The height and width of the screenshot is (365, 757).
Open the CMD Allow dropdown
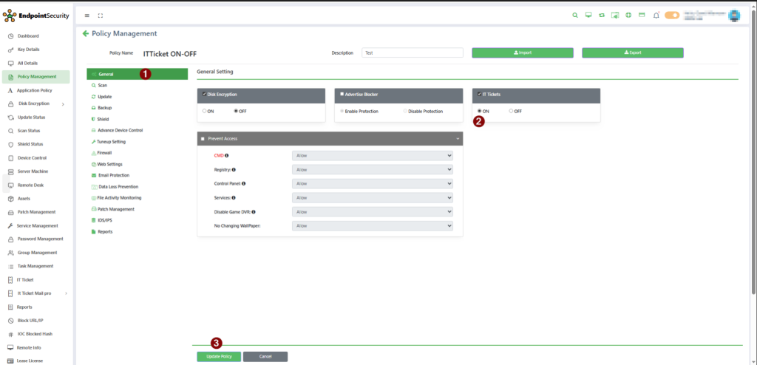[x=373, y=155]
